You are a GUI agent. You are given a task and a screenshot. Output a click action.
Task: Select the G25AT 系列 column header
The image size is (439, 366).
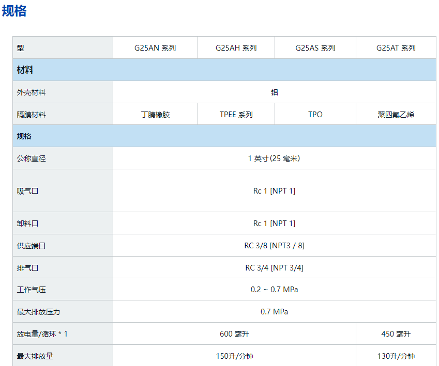[396, 48]
